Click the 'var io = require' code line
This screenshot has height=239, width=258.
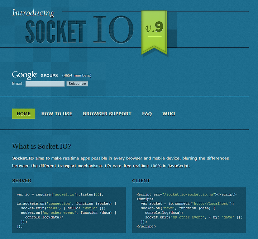[60, 194]
